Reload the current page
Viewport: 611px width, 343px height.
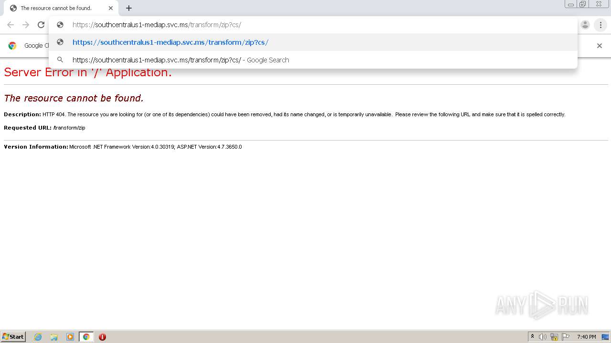(x=41, y=25)
